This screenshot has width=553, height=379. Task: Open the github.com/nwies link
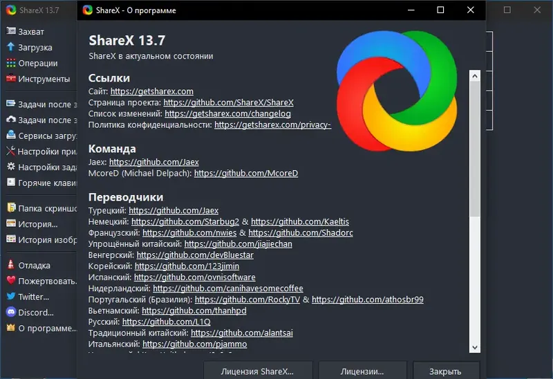tap(189, 233)
